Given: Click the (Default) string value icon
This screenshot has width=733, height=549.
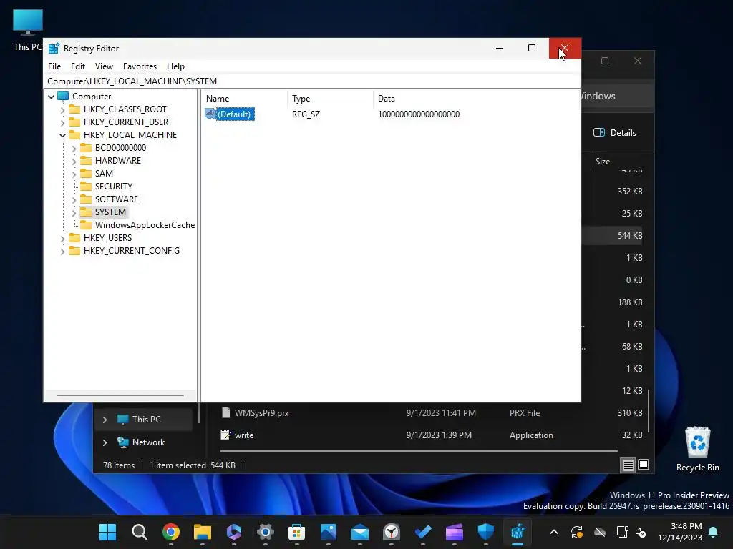Looking at the screenshot, I should [x=210, y=114].
